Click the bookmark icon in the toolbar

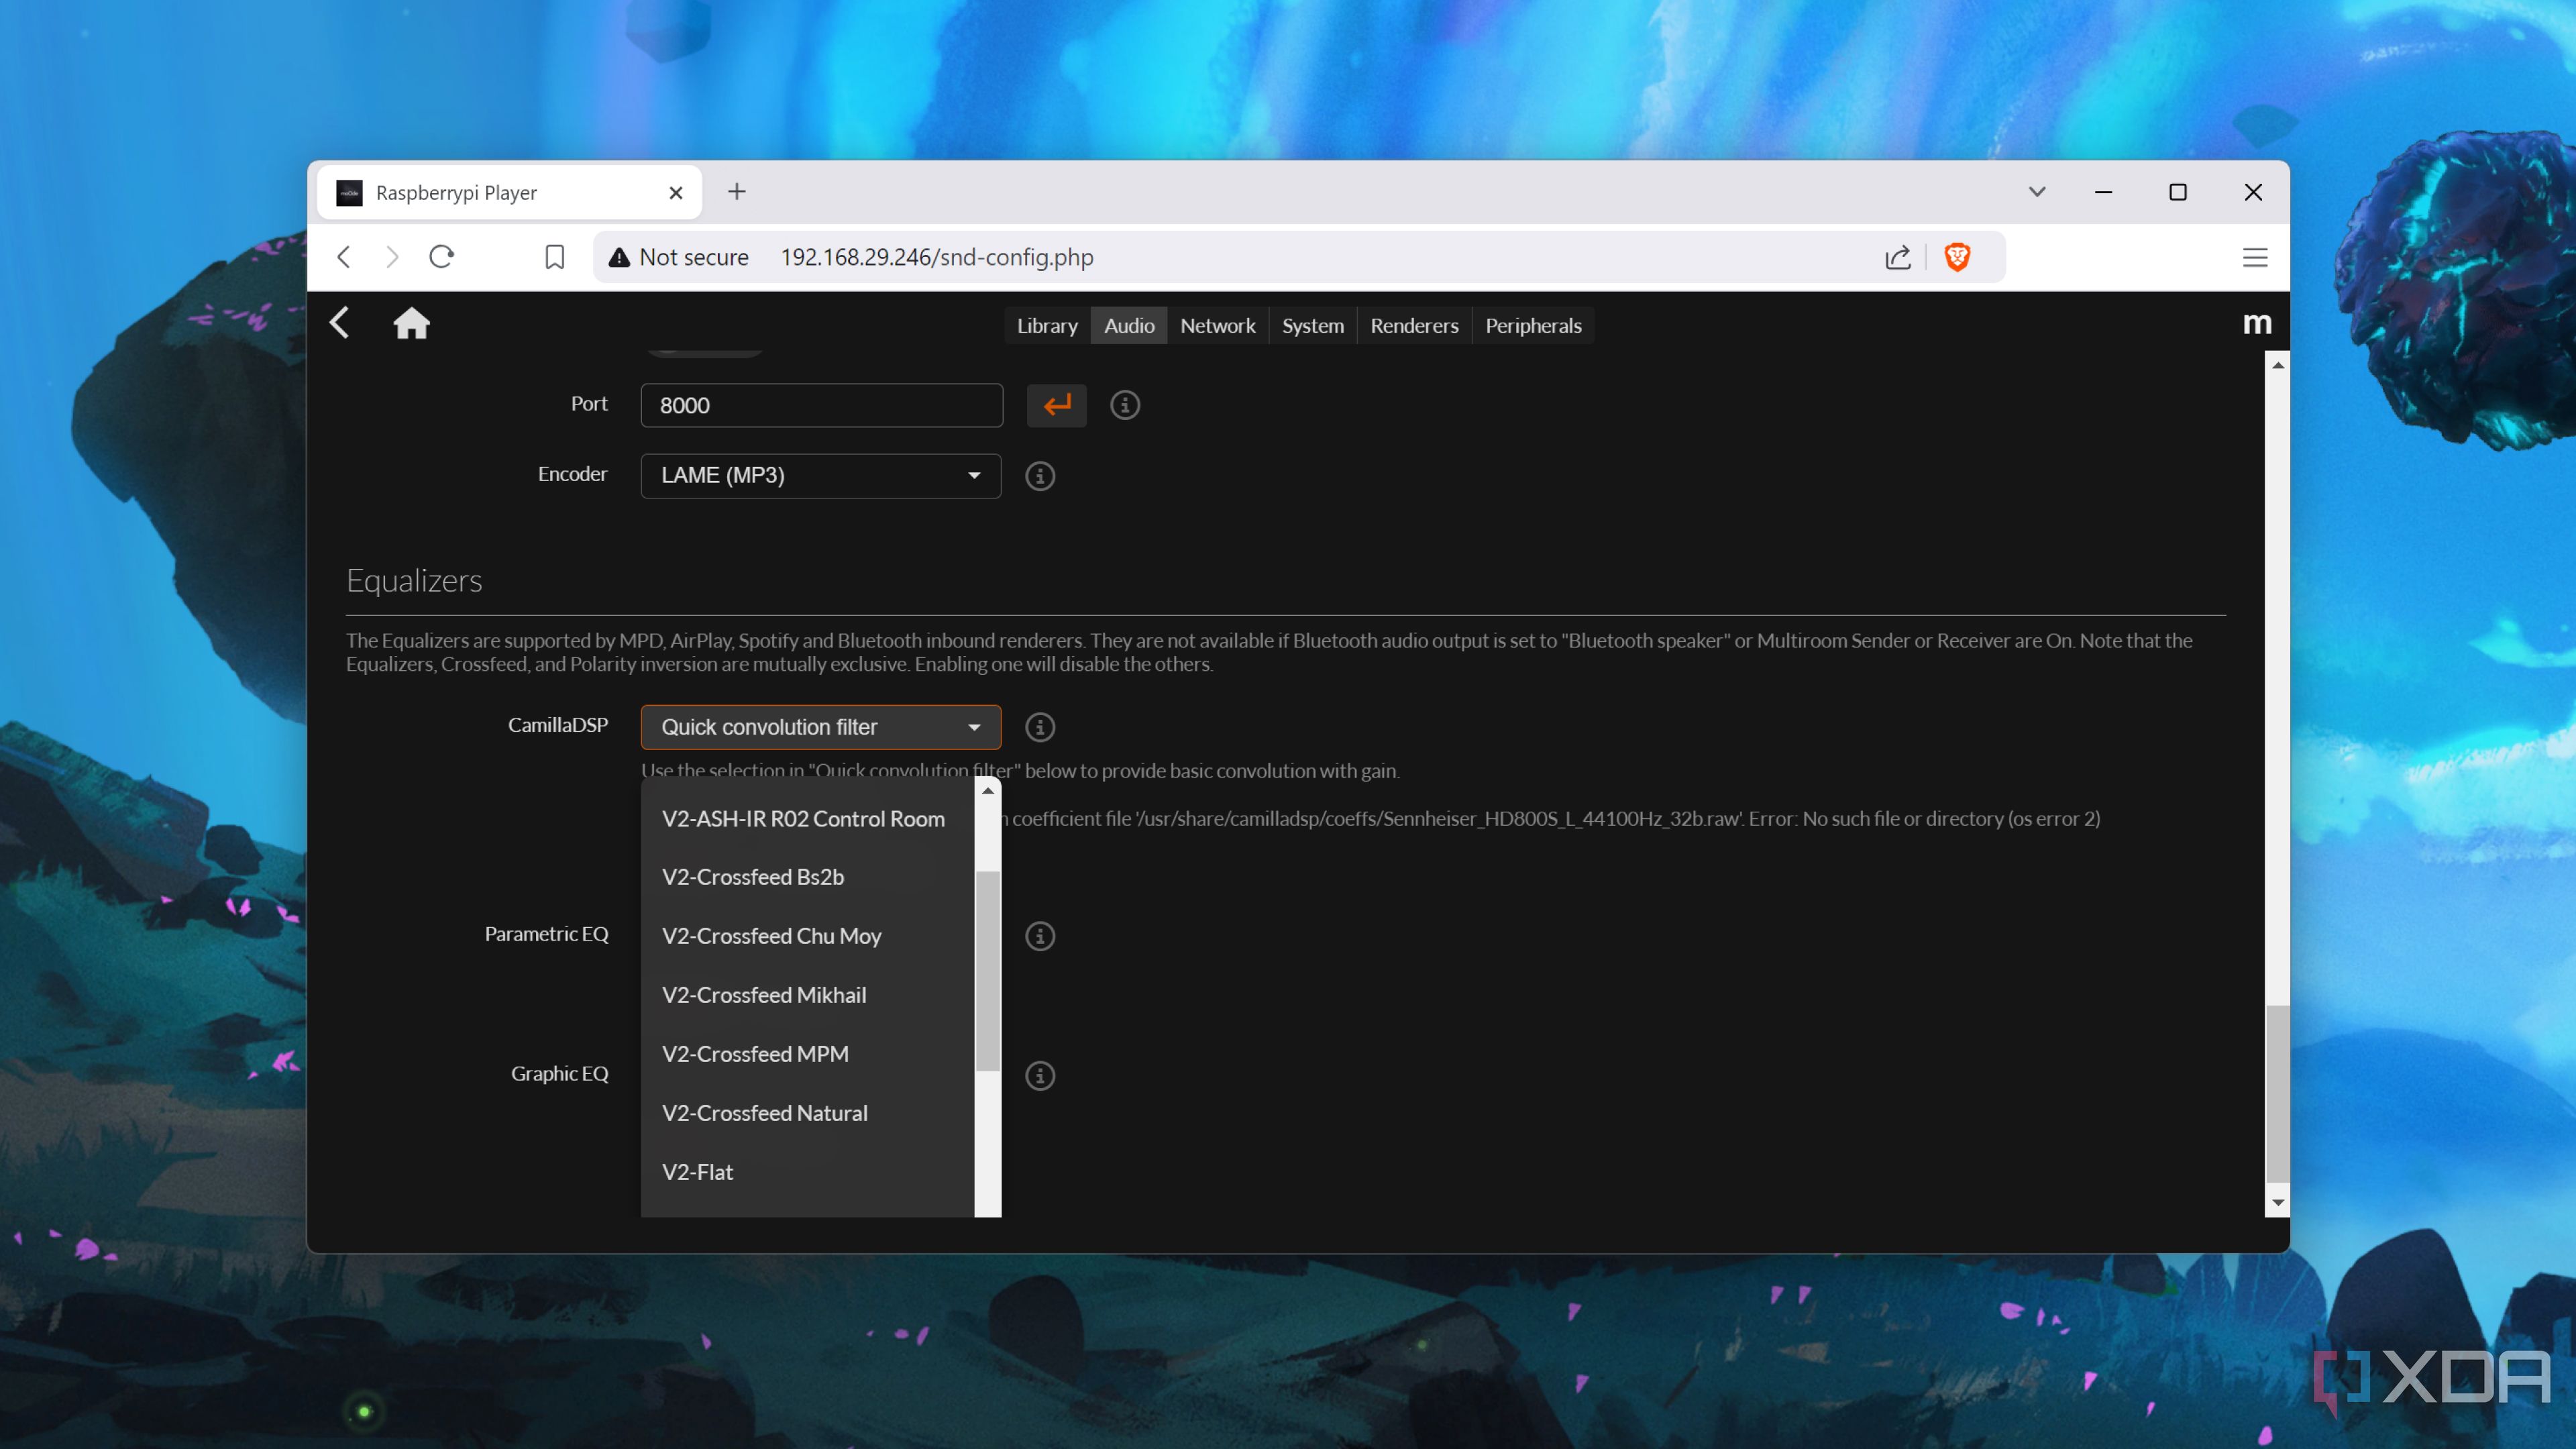[x=554, y=257]
